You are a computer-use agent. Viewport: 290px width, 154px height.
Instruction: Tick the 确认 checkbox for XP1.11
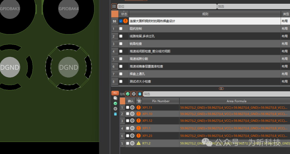point(128,107)
